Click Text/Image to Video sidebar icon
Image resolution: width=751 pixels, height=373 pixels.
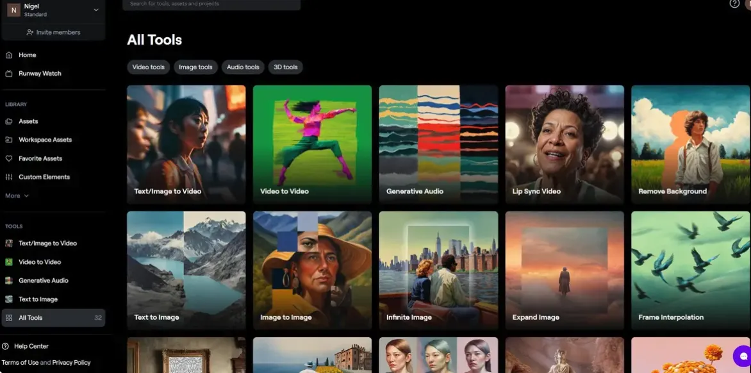coord(8,244)
